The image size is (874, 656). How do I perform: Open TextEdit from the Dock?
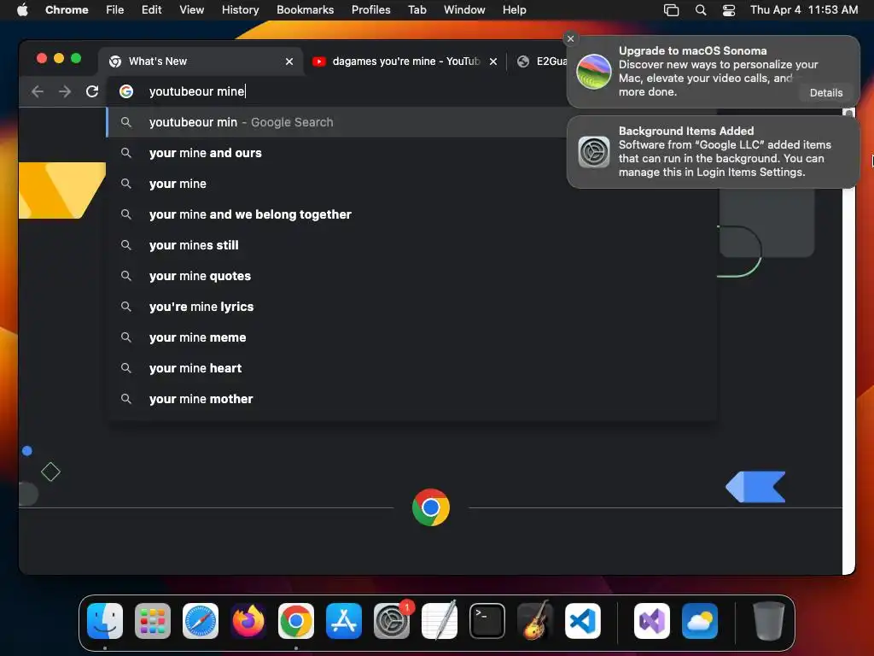click(x=440, y=621)
